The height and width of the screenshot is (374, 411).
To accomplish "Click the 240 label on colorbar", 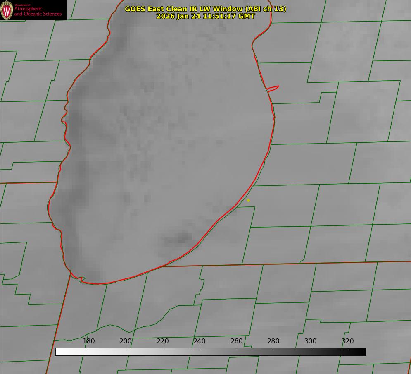I will (200, 341).
